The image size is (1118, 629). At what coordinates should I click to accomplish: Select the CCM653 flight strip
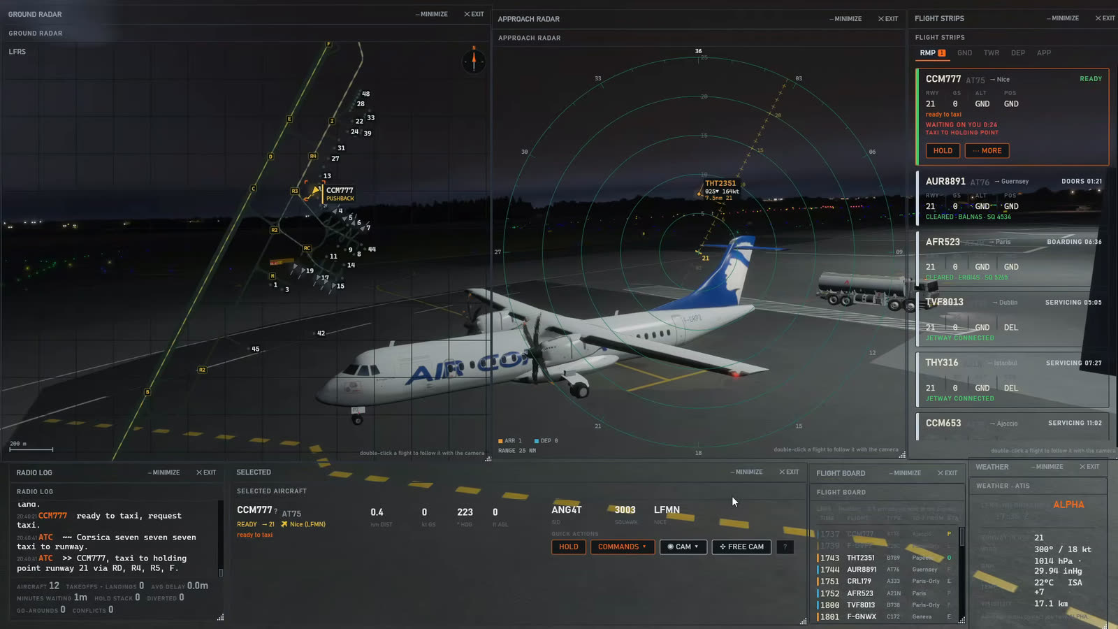coord(1012,426)
